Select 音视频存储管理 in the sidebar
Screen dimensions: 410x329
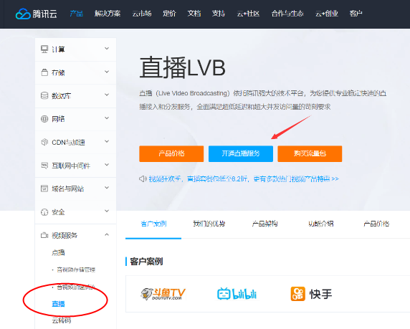pos(76,270)
